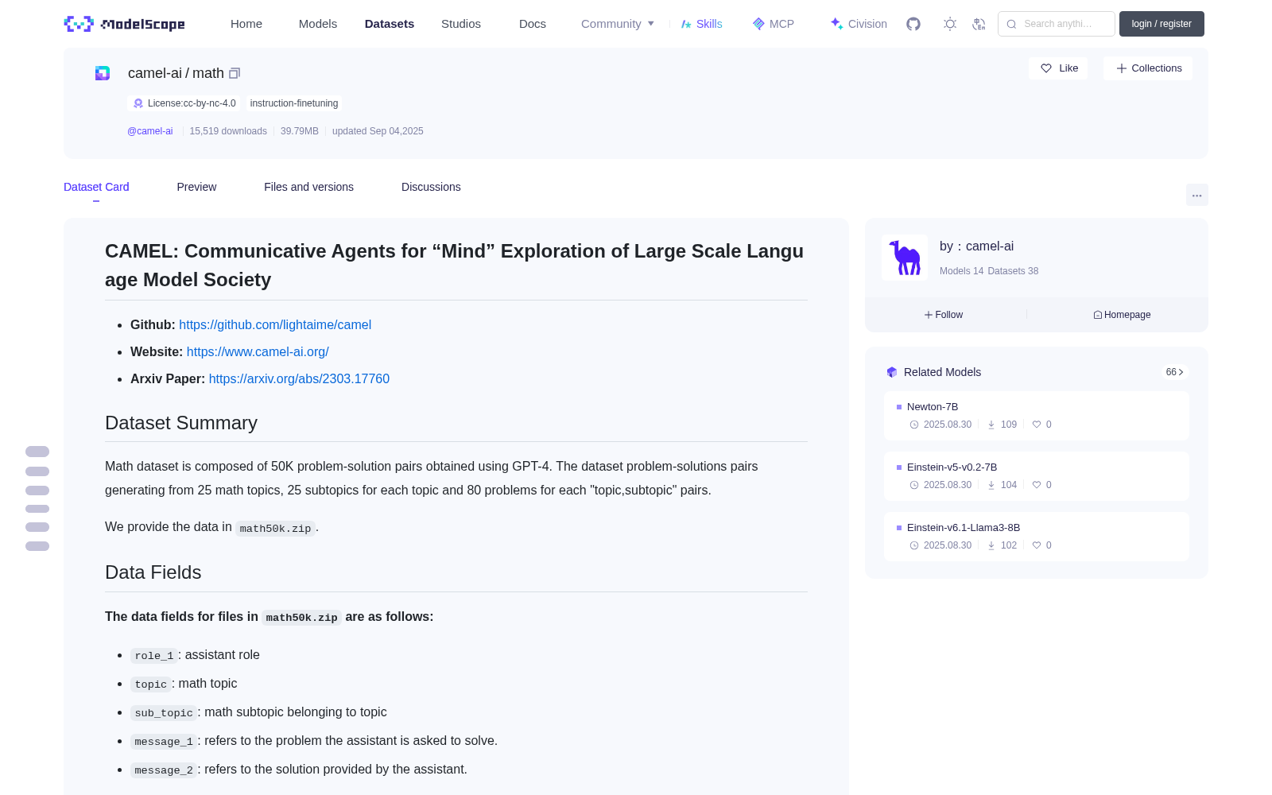Click the message_1 field code label
Viewport: 1272px width, 795px height.
(x=164, y=742)
